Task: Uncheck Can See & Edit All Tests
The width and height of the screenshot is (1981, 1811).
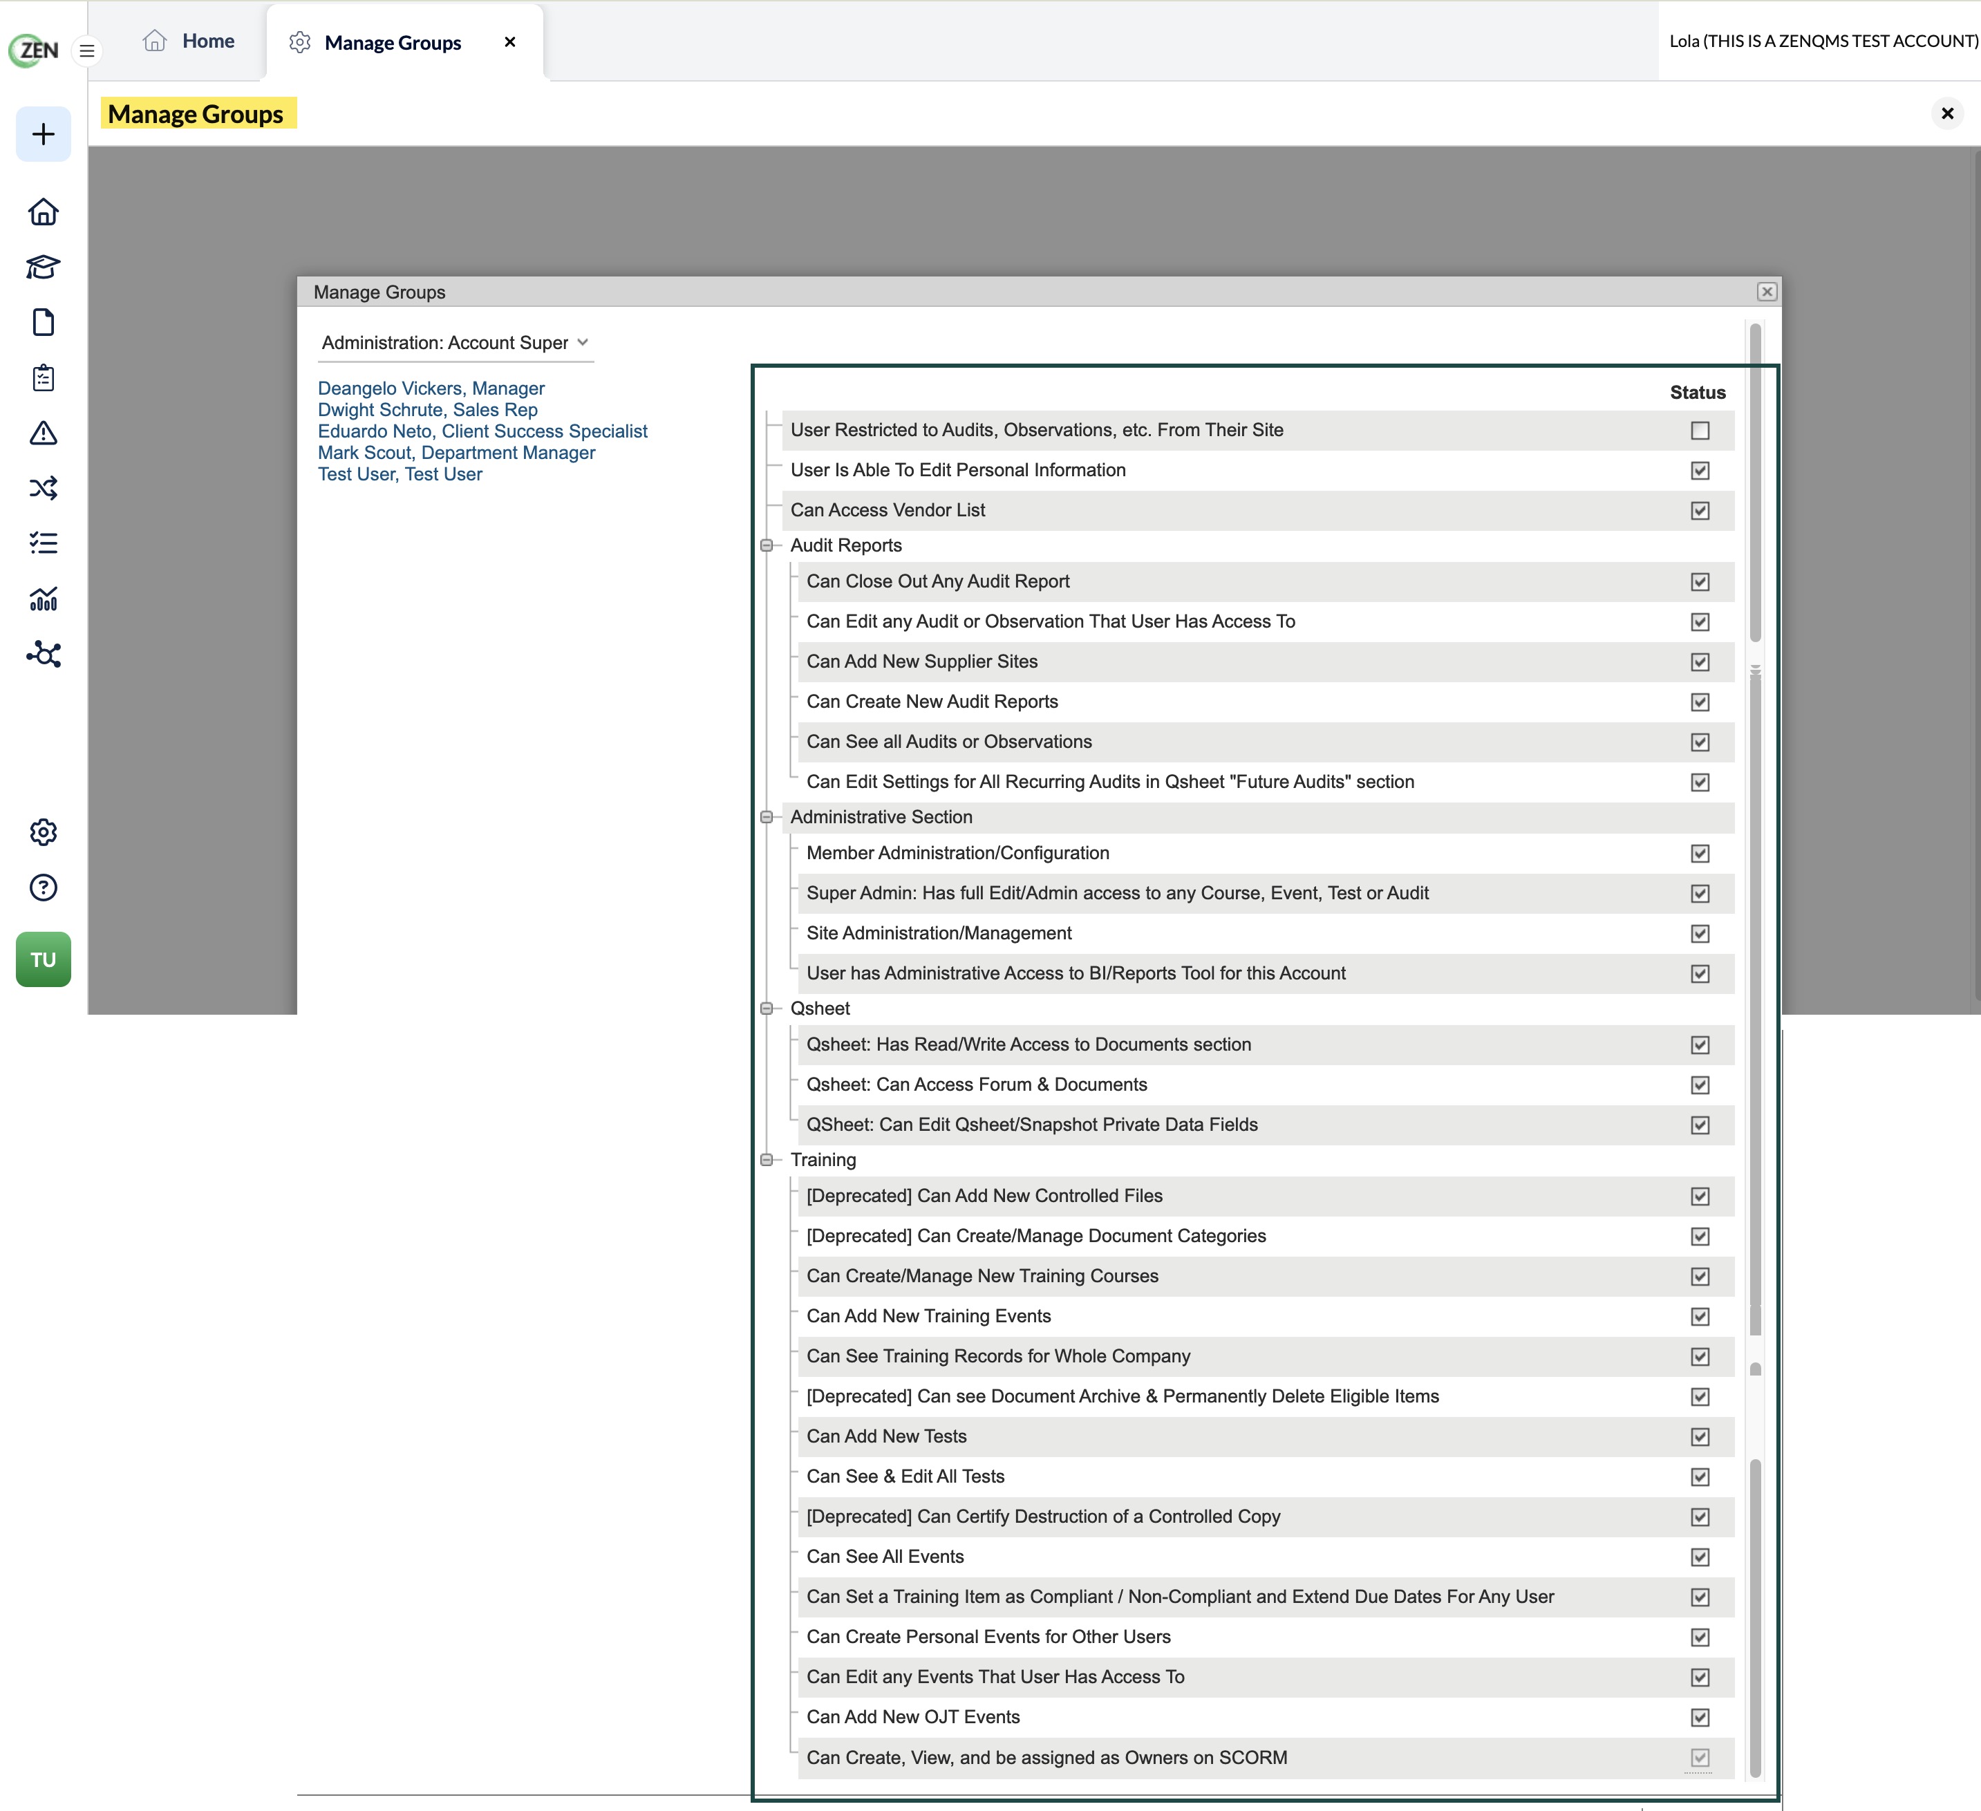Action: pyautogui.click(x=1700, y=1477)
